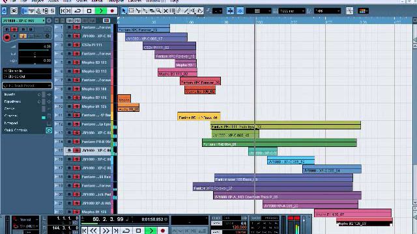The height and width of the screenshot is (234, 417).
Task: Open the Stereo Out output routing dropdown
Action: coord(27,77)
